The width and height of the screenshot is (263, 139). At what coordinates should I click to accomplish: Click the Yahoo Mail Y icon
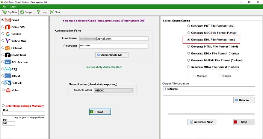(x=8, y=41)
